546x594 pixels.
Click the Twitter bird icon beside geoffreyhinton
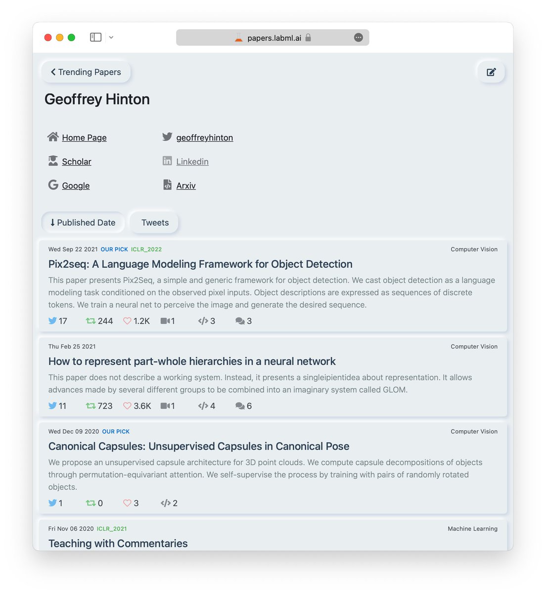tap(167, 137)
